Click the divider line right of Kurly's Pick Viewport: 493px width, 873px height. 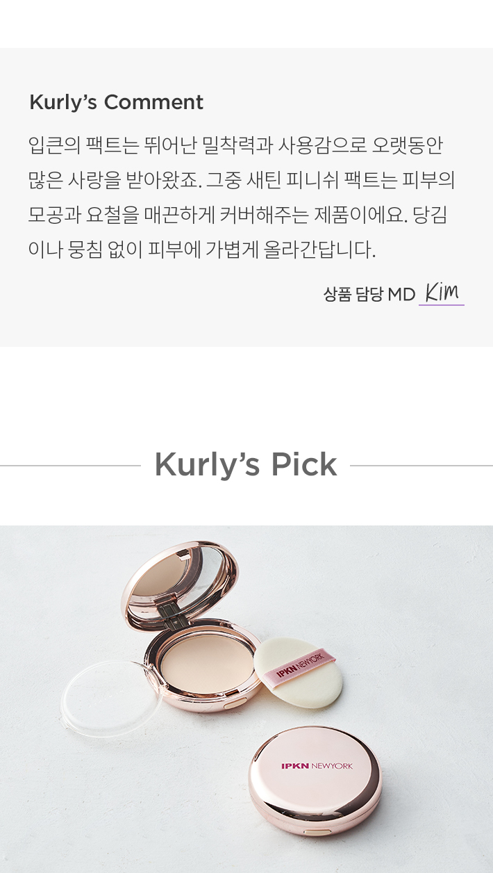click(x=421, y=466)
